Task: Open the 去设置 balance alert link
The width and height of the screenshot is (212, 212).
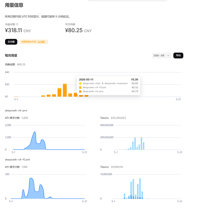Action: tap(41, 42)
